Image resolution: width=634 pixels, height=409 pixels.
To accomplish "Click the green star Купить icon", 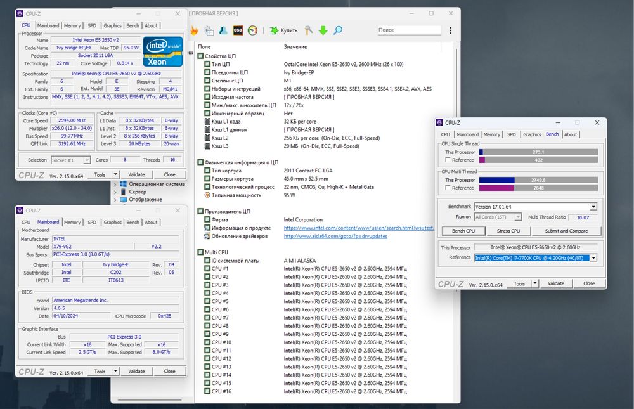I will (274, 30).
